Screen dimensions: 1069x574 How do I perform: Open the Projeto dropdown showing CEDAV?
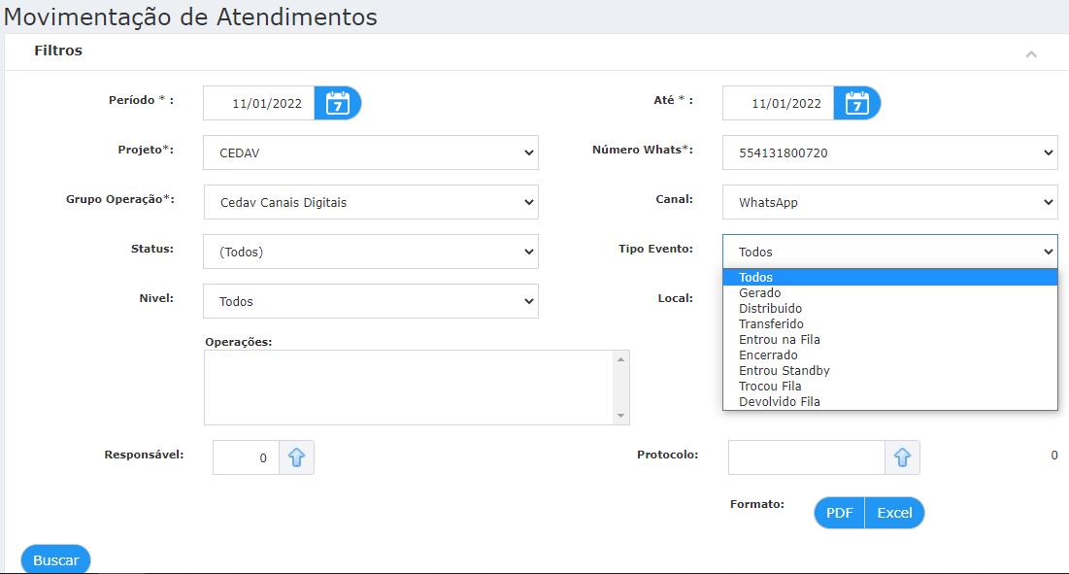coord(371,152)
